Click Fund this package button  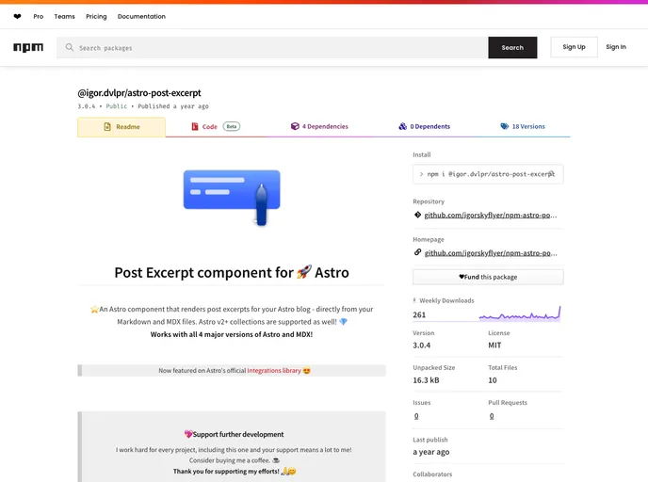point(488,277)
